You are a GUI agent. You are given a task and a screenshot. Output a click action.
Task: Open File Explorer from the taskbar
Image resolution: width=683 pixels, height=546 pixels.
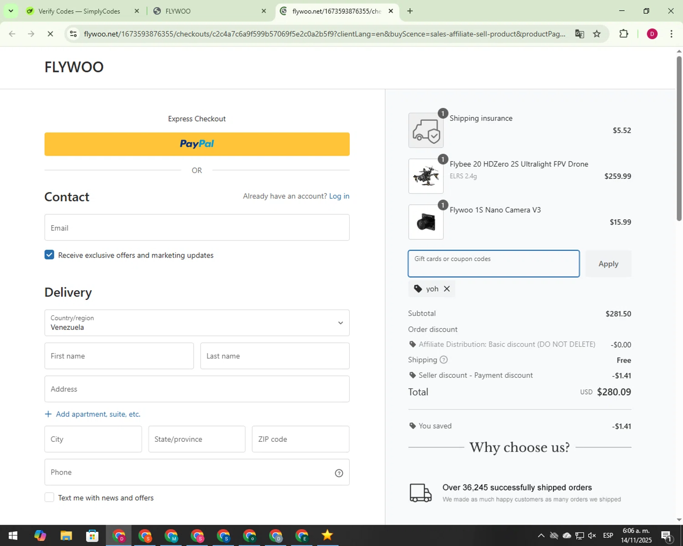point(66,536)
